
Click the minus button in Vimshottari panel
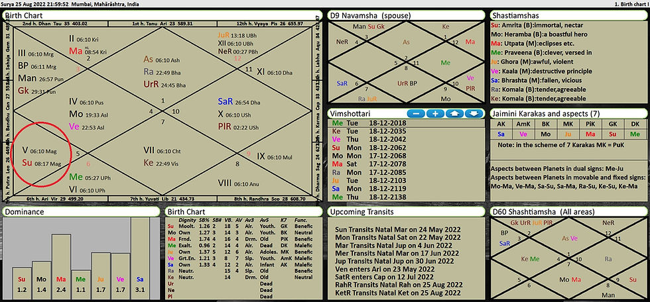[x=416, y=113]
